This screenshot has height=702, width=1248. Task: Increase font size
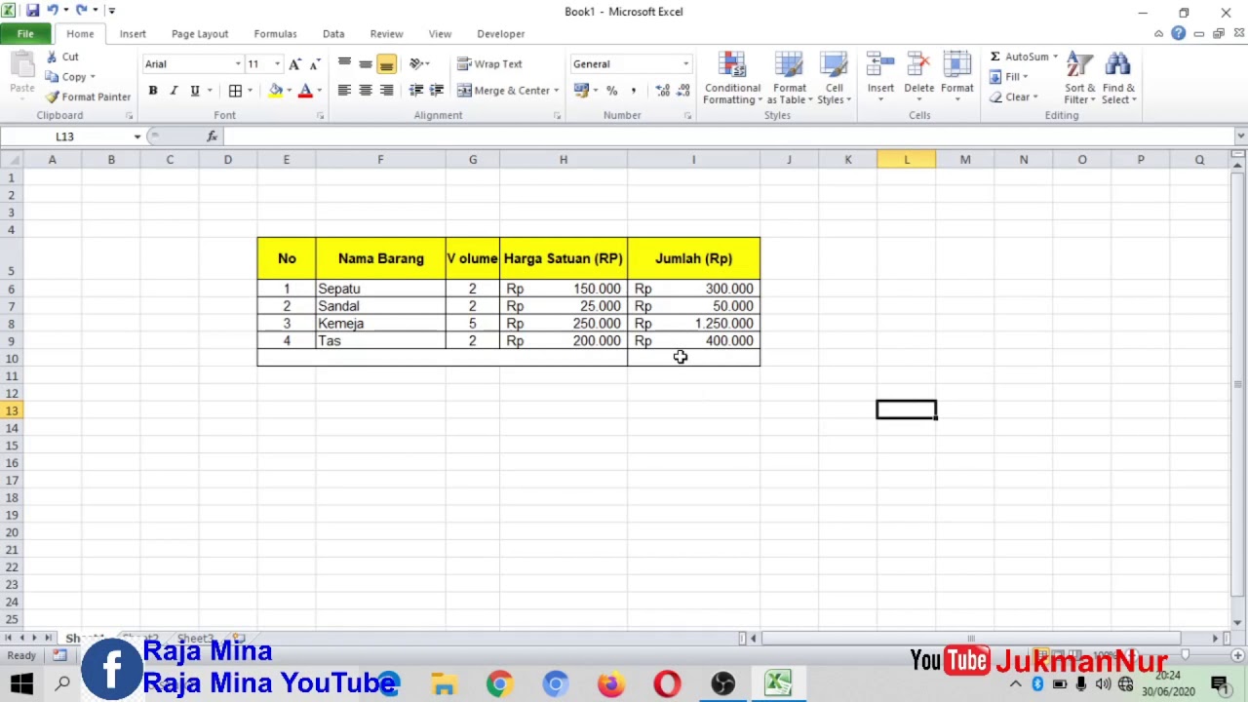tap(294, 64)
